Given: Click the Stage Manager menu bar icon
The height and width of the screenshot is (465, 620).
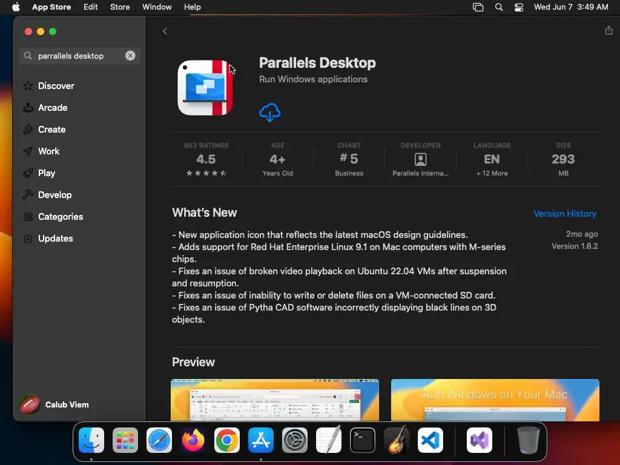Looking at the screenshot, I should pos(478,7).
